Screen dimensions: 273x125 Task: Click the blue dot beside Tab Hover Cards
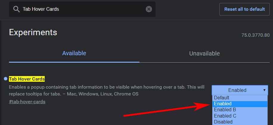click(6, 79)
